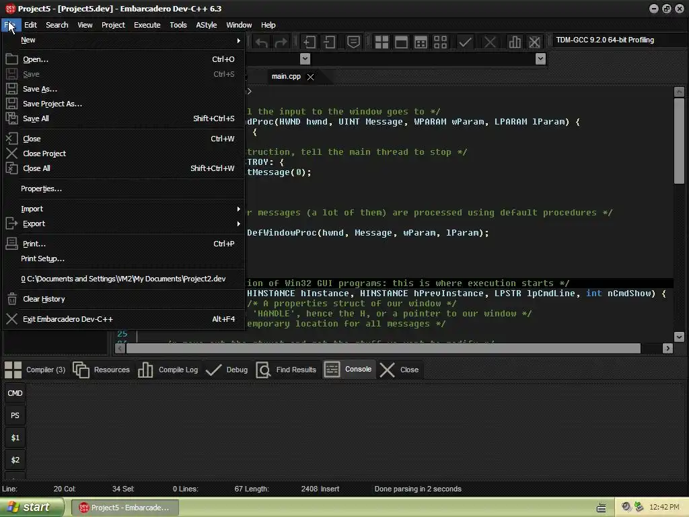
Task: Click the export arrow icon beside Export
Action: (x=12, y=223)
